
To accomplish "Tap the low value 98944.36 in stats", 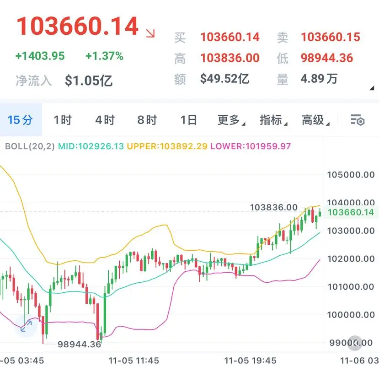I will click(327, 58).
